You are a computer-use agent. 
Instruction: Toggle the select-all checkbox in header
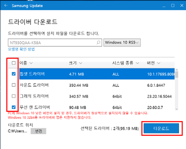tap(14, 63)
